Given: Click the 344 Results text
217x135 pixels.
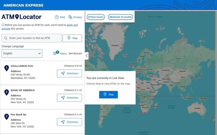Looking at the screenshot, I should 75,53.
